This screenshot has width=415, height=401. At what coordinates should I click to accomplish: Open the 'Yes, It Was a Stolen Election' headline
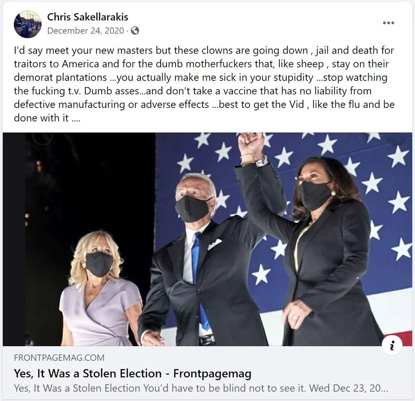tap(133, 374)
